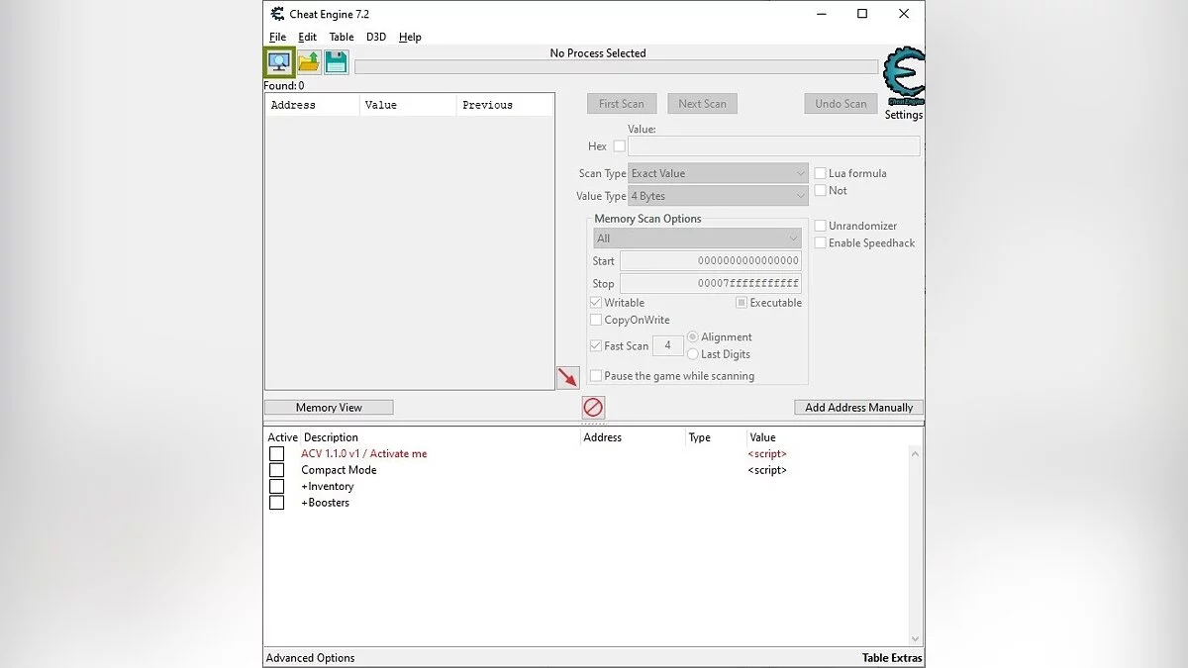Screen dimensions: 1188x668
Task: Click the Memory View button
Action: click(328, 407)
